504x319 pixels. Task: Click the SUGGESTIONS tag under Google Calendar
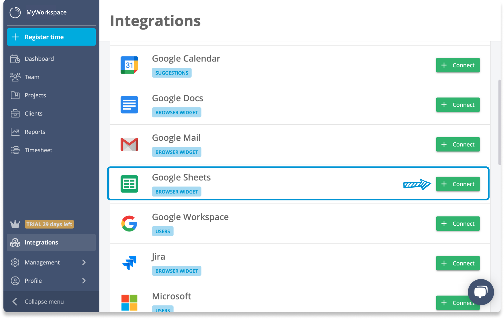pos(172,73)
